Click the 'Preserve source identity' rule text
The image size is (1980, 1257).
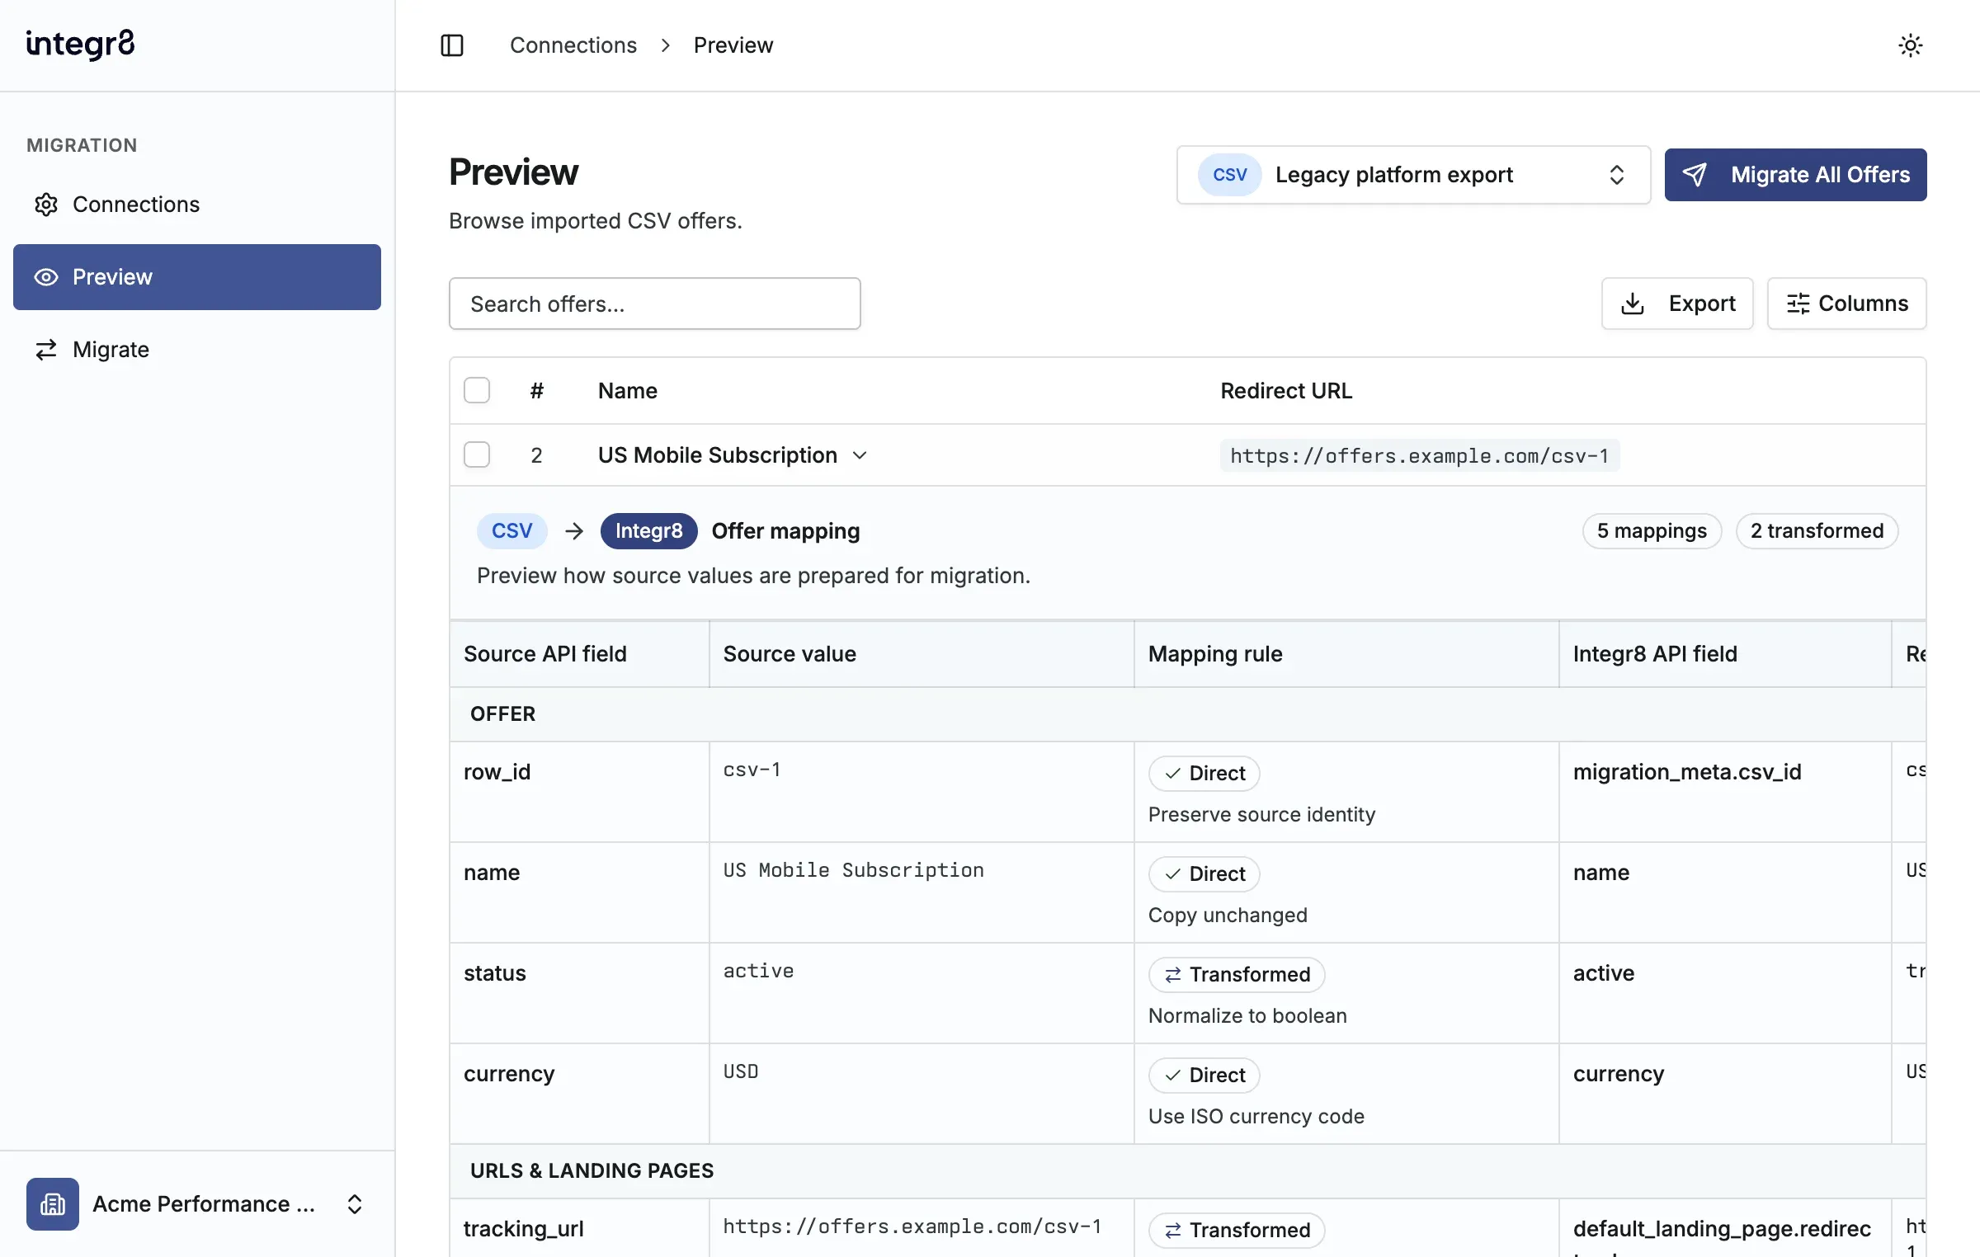click(x=1262, y=815)
